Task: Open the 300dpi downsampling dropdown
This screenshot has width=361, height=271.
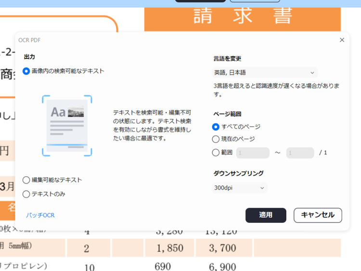Action: tap(239, 188)
